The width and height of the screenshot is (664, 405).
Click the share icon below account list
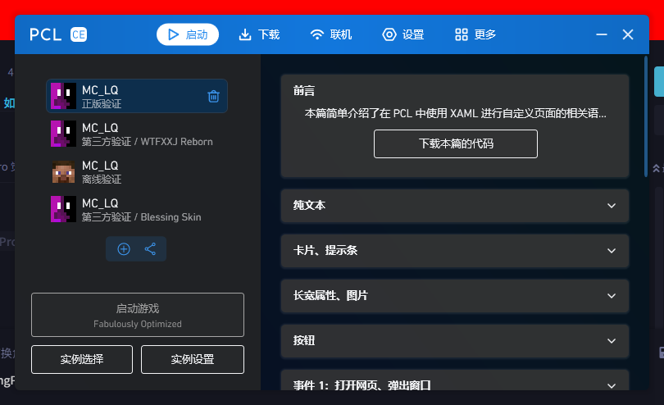point(150,249)
